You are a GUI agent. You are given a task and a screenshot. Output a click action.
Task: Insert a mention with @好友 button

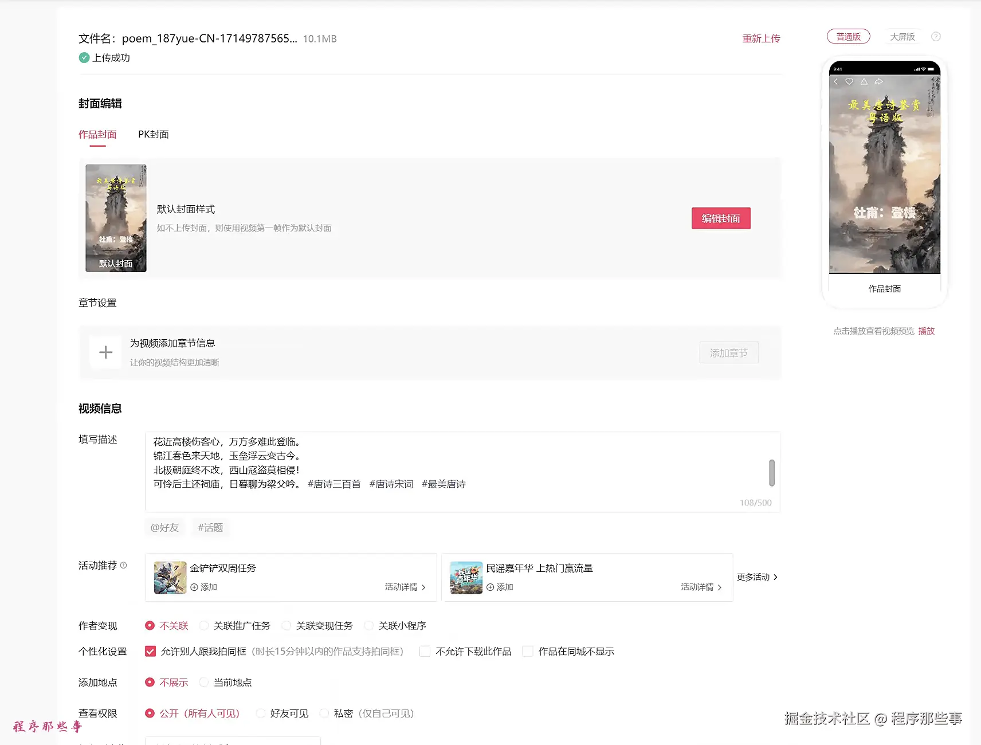[164, 528]
